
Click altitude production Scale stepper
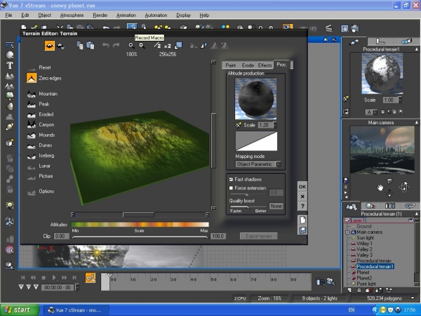point(275,125)
